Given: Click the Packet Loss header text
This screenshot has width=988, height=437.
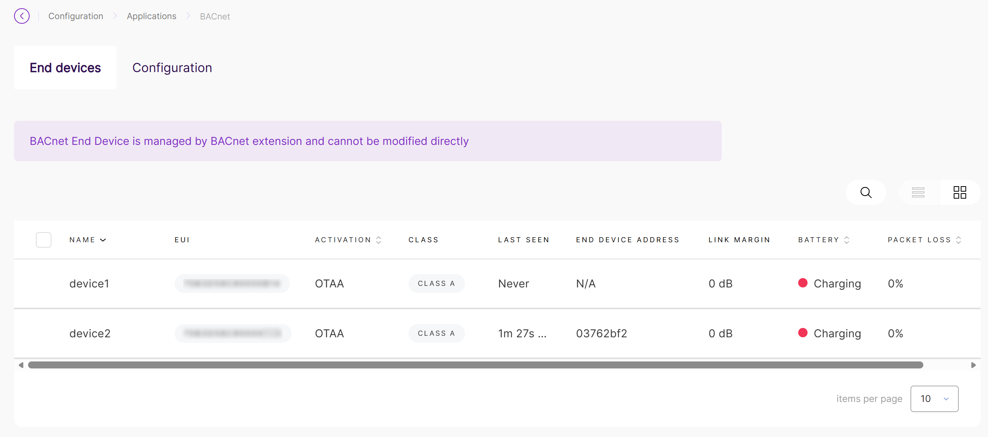Looking at the screenshot, I should tap(920, 240).
